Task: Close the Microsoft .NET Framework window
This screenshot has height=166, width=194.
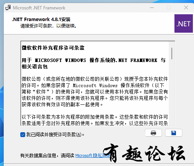Action: coord(186,8)
